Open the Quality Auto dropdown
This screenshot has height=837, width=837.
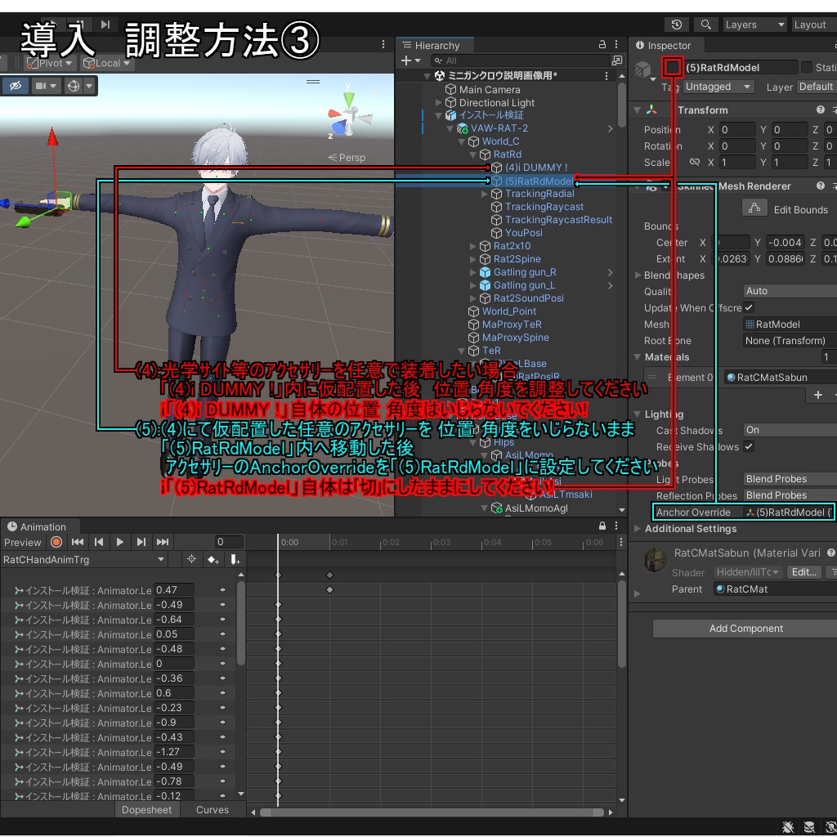click(790, 291)
